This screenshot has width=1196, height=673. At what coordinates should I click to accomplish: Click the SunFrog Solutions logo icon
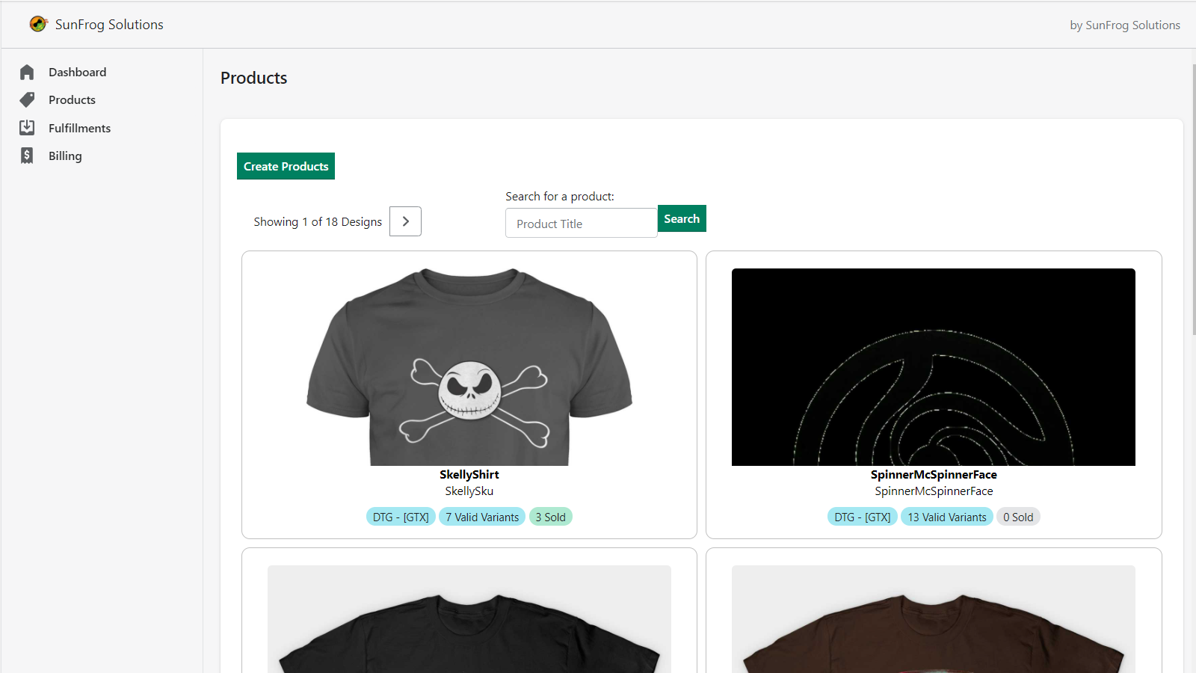tap(39, 24)
